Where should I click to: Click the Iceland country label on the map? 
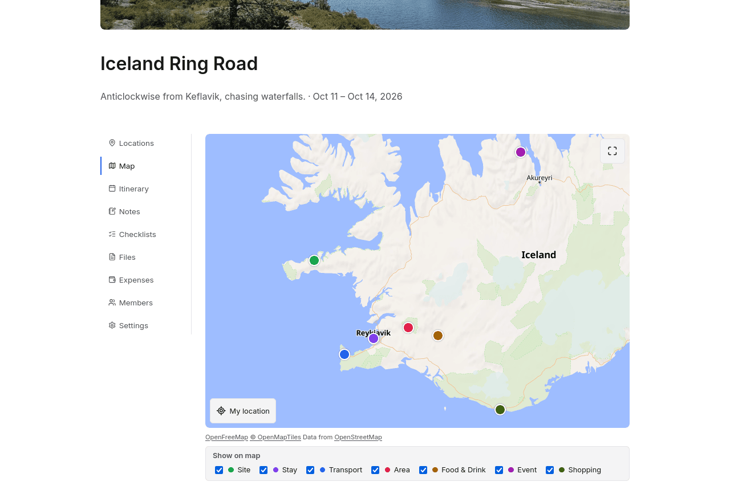(x=538, y=255)
